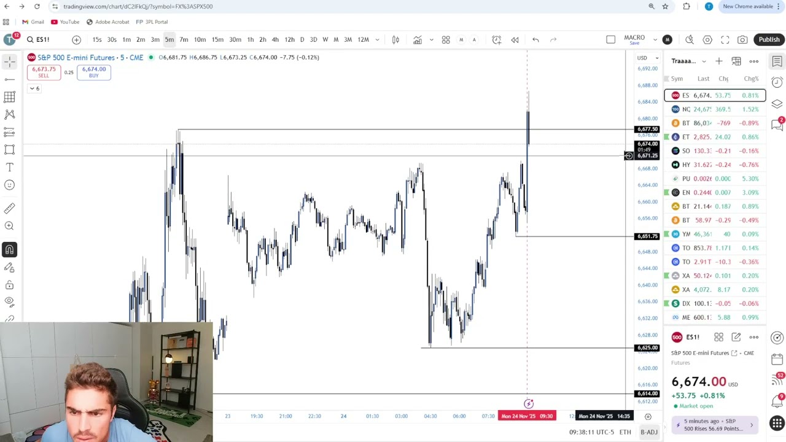Toggle magnet mode for drawings

coord(9,250)
